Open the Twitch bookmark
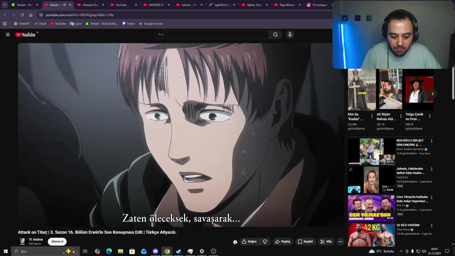 click(128, 24)
